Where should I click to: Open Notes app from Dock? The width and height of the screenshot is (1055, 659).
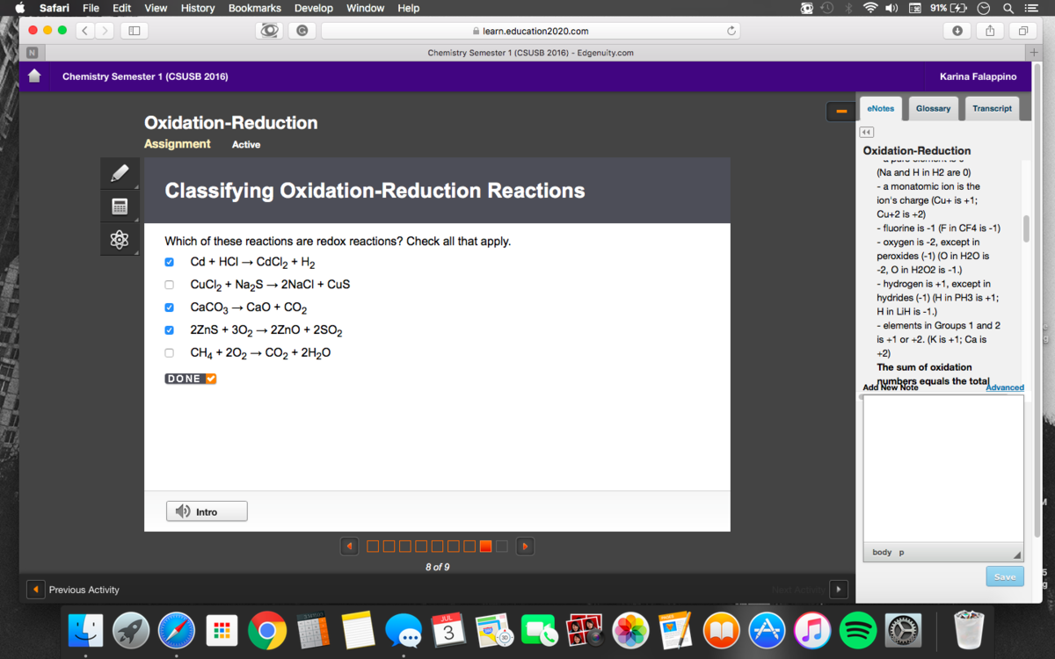click(359, 630)
